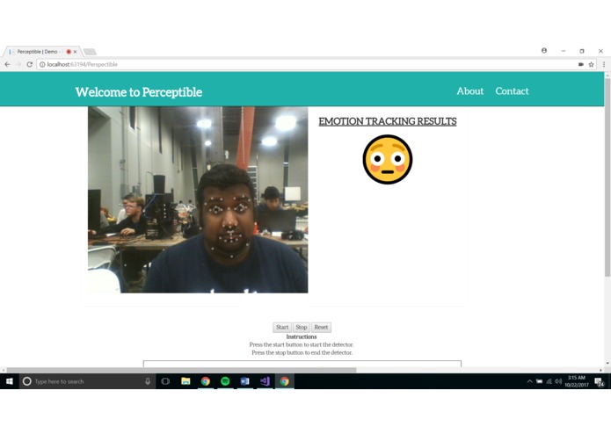Click the localhost address bar
The width and height of the screenshot is (611, 434).
308,65
